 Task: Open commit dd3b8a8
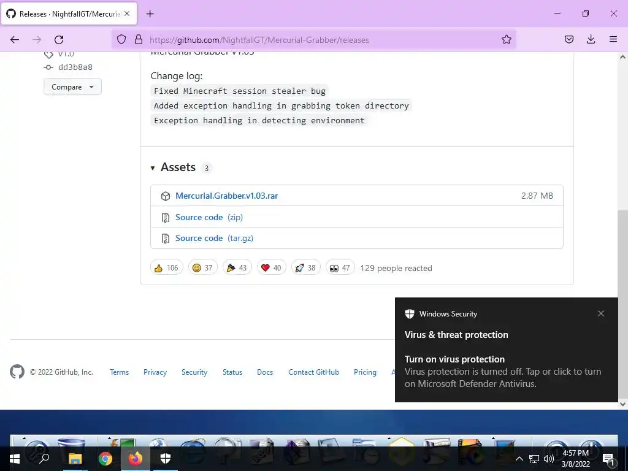(x=75, y=67)
